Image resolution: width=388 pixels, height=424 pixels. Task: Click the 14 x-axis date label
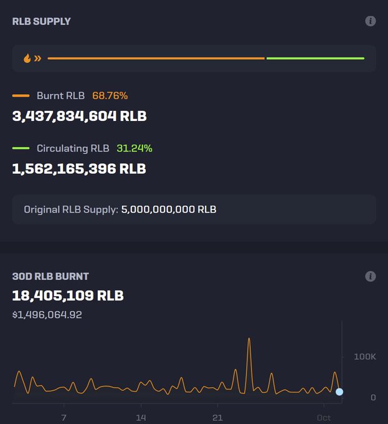click(141, 418)
